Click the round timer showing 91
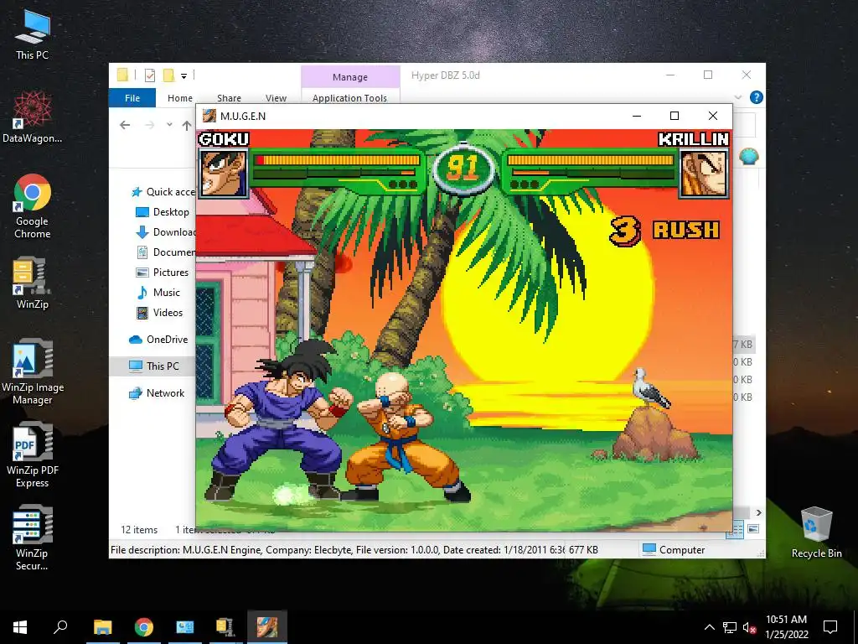 pyautogui.click(x=463, y=168)
